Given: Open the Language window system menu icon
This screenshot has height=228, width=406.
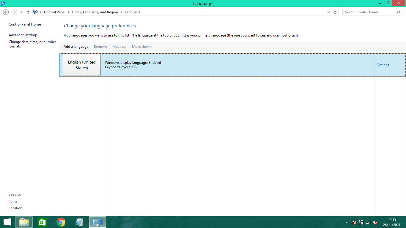Looking at the screenshot, I should click(x=3, y=3).
